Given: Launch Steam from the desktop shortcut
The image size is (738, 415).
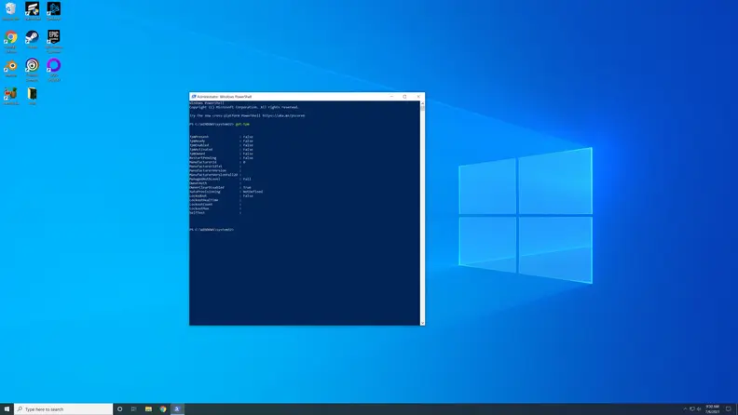Looking at the screenshot, I should point(32,38).
